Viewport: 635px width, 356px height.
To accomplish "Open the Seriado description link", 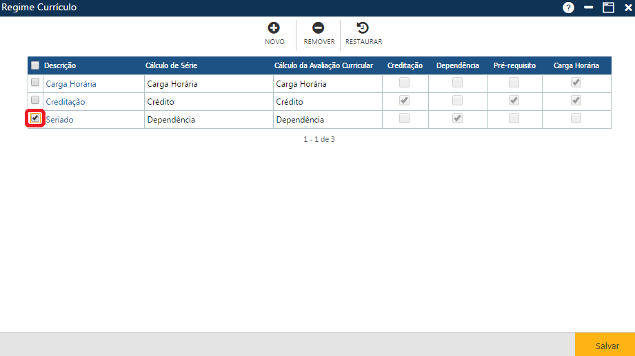I will click(x=60, y=120).
